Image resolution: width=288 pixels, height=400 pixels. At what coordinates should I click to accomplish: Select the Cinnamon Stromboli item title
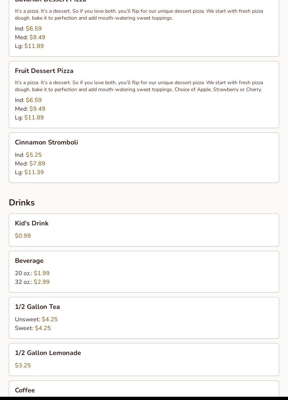click(x=46, y=142)
